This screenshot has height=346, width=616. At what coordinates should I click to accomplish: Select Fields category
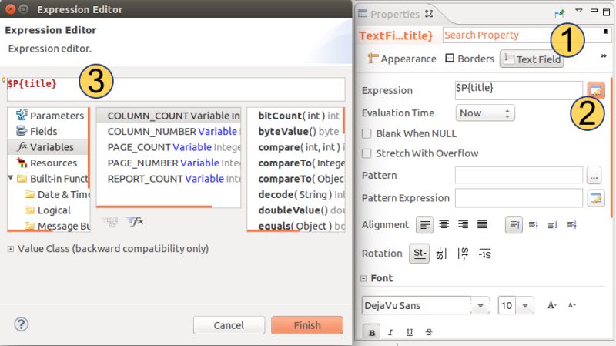pos(36,131)
